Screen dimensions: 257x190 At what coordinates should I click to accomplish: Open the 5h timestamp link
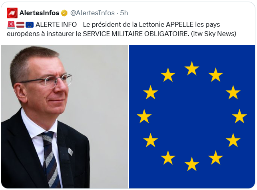coord(124,13)
